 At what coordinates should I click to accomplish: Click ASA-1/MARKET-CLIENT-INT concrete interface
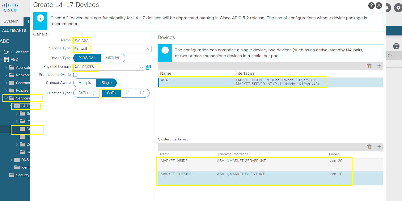click(x=241, y=174)
